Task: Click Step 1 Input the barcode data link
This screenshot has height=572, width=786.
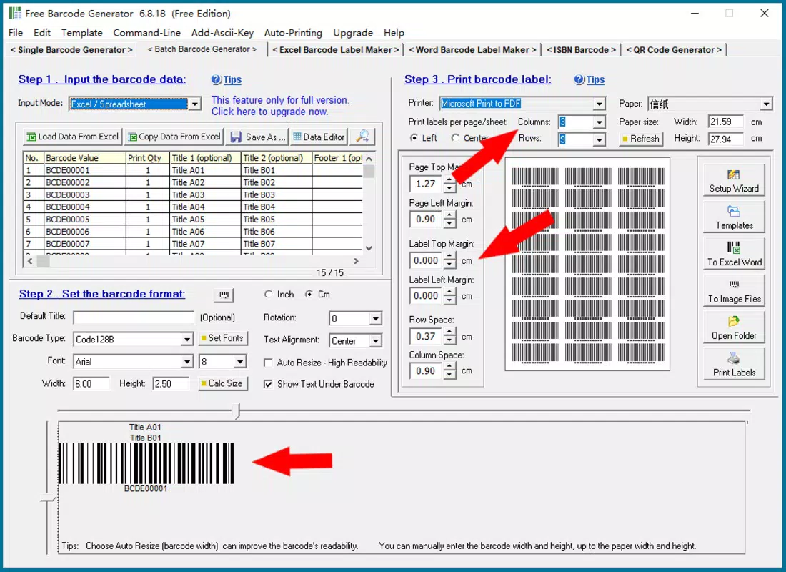Action: pyautogui.click(x=102, y=79)
